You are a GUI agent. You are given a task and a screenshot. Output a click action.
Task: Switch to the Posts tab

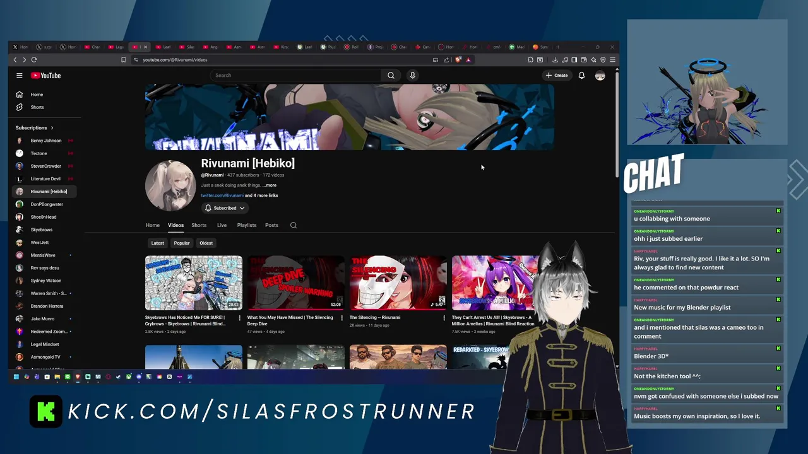point(271,225)
